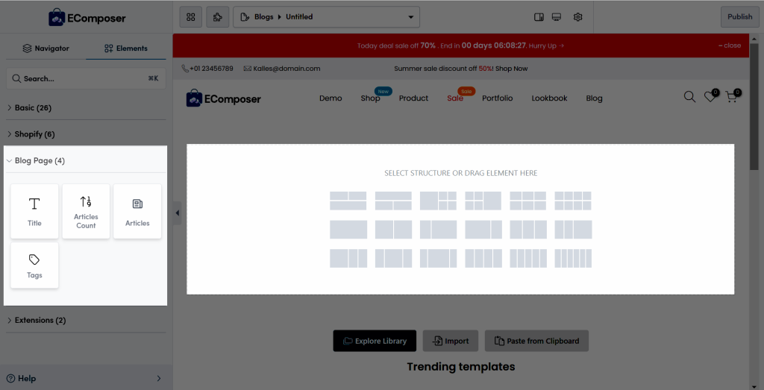Open the Blog menu item
Viewport: 764px width, 390px height.
[594, 98]
